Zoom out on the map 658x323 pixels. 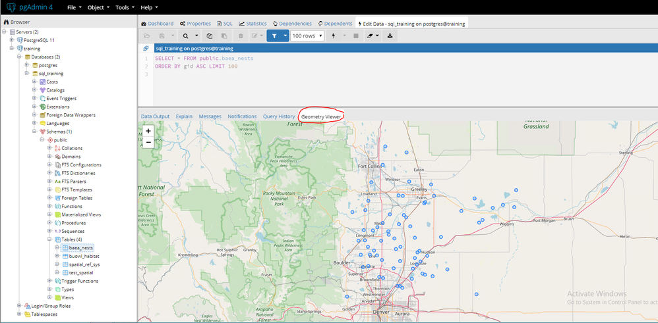click(148, 143)
